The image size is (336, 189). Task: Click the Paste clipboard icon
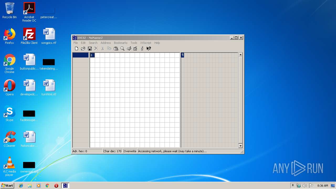click(116, 49)
